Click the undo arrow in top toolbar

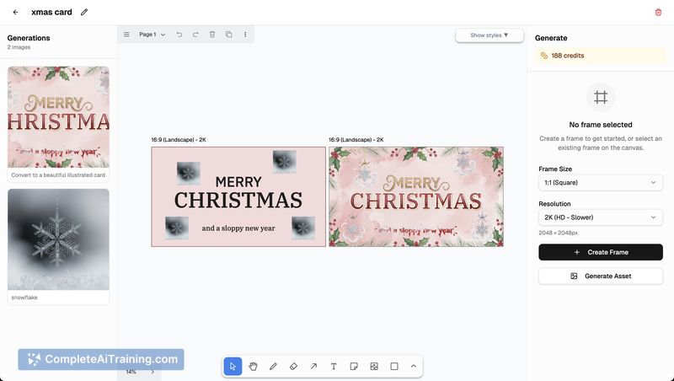click(x=179, y=35)
